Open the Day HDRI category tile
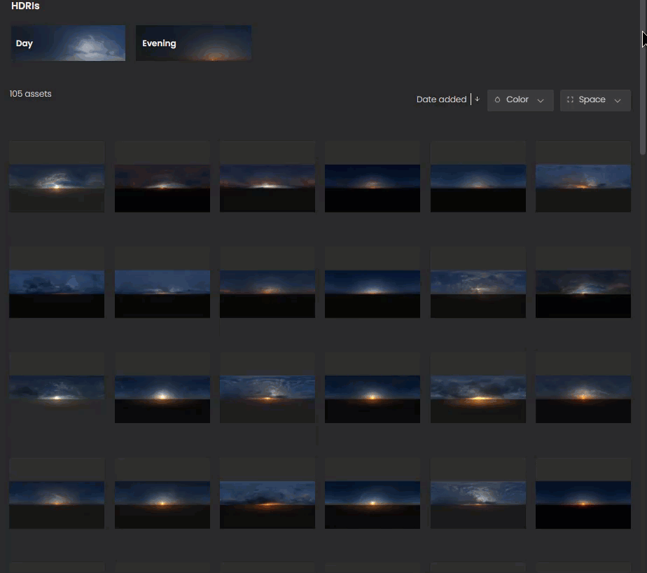This screenshot has width=647, height=573. coord(68,43)
